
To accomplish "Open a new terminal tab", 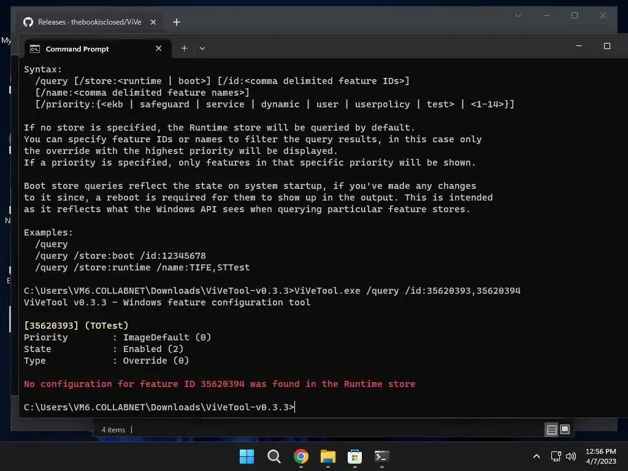I will pos(184,48).
